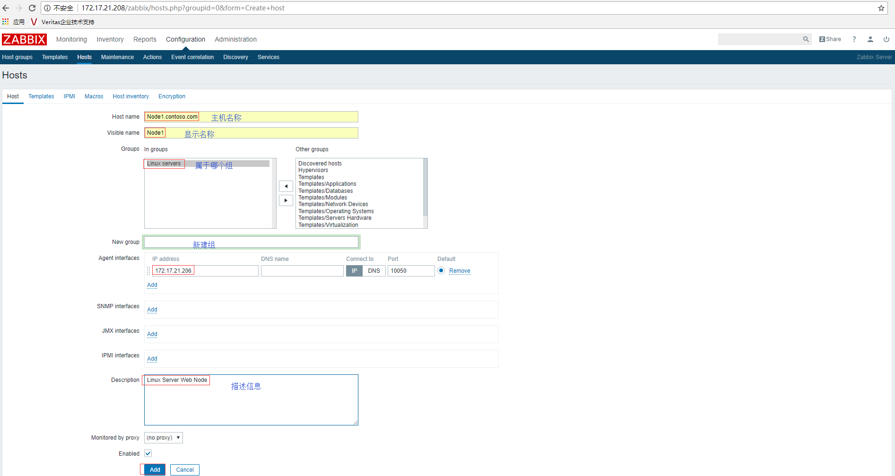Image resolution: width=895 pixels, height=476 pixels.
Task: Focus the agent IP address field
Action: click(x=205, y=271)
